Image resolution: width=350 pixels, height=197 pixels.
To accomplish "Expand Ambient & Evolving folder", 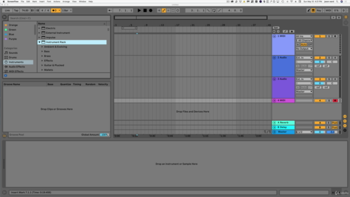I will (x=42, y=47).
